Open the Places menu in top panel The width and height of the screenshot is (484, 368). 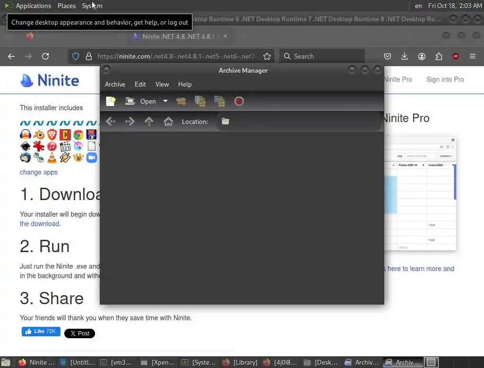pos(66,6)
